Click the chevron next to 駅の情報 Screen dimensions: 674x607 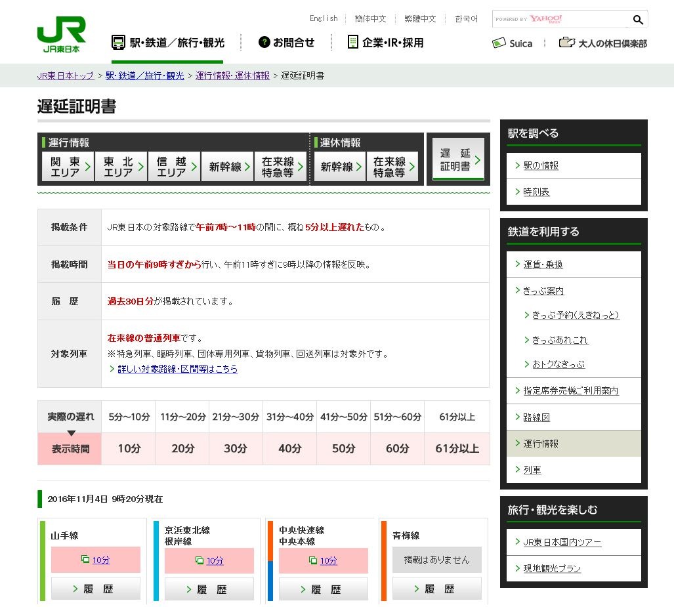click(518, 165)
